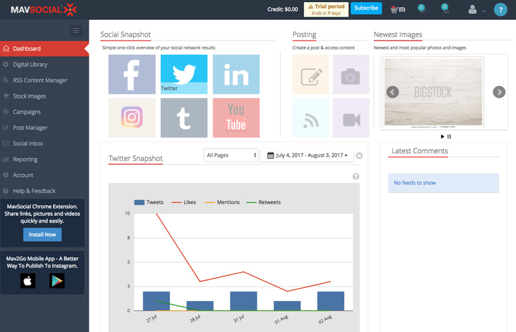Show next image in Newest Images

pyautogui.click(x=499, y=92)
